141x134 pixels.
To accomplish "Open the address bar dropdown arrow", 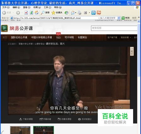I will tap(119, 18).
